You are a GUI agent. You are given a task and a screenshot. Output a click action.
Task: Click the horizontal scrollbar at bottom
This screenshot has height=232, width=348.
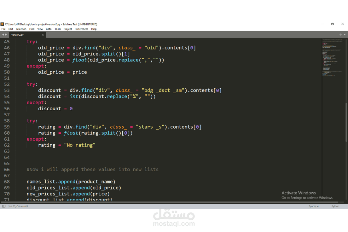tap(170, 202)
